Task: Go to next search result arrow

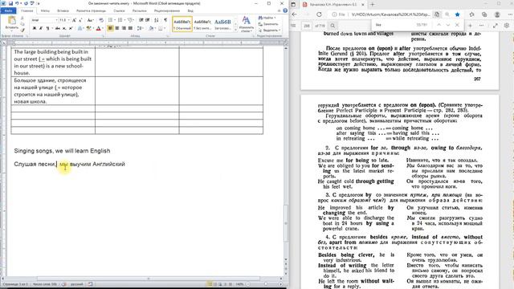Action: 448,25
